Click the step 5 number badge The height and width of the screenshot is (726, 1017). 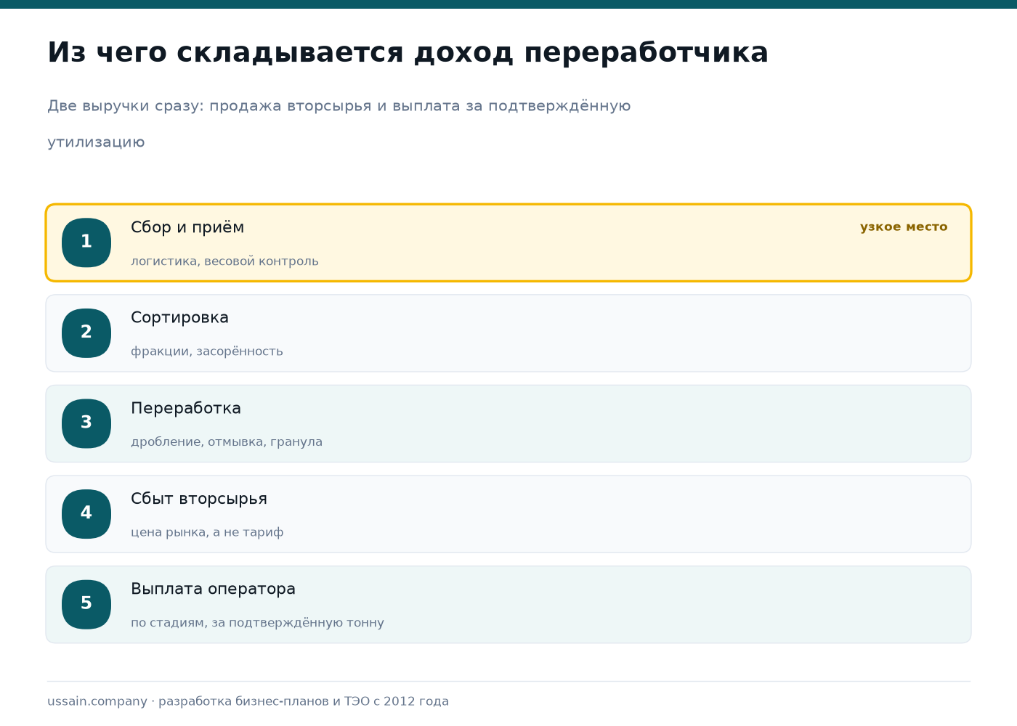point(86,604)
